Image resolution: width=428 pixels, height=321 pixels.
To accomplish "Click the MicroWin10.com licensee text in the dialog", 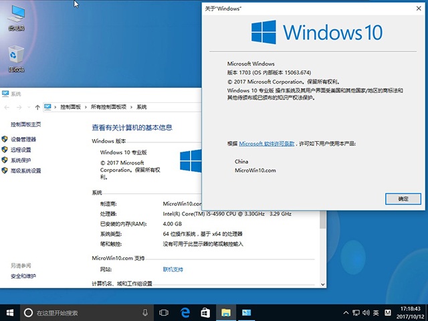I will pyautogui.click(x=255, y=171).
